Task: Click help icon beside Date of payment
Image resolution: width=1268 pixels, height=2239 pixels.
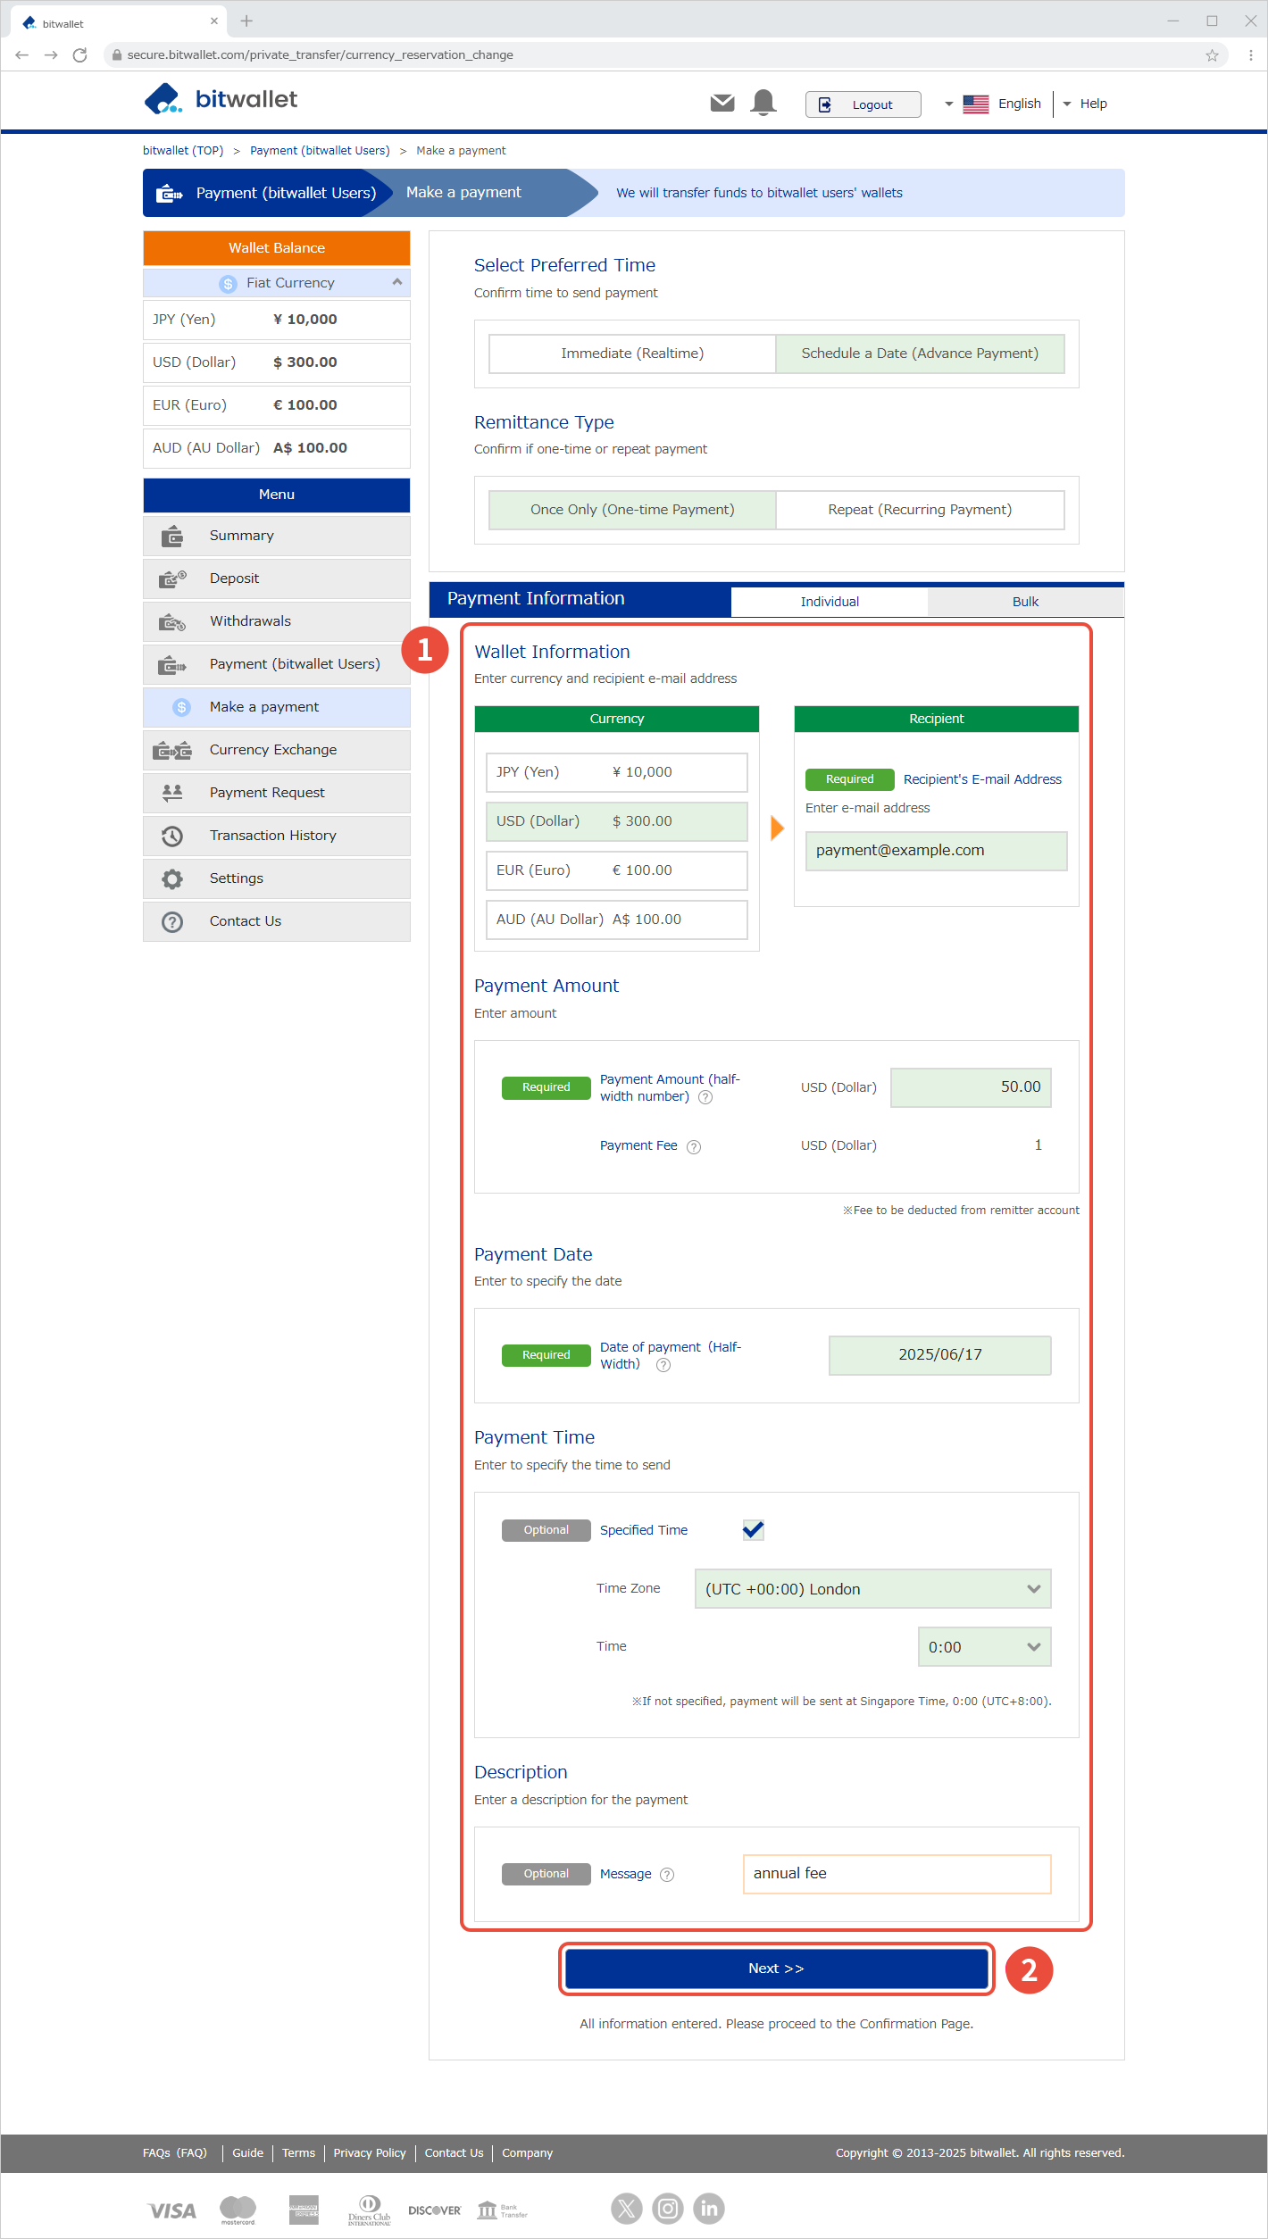Action: pyautogui.click(x=663, y=1365)
